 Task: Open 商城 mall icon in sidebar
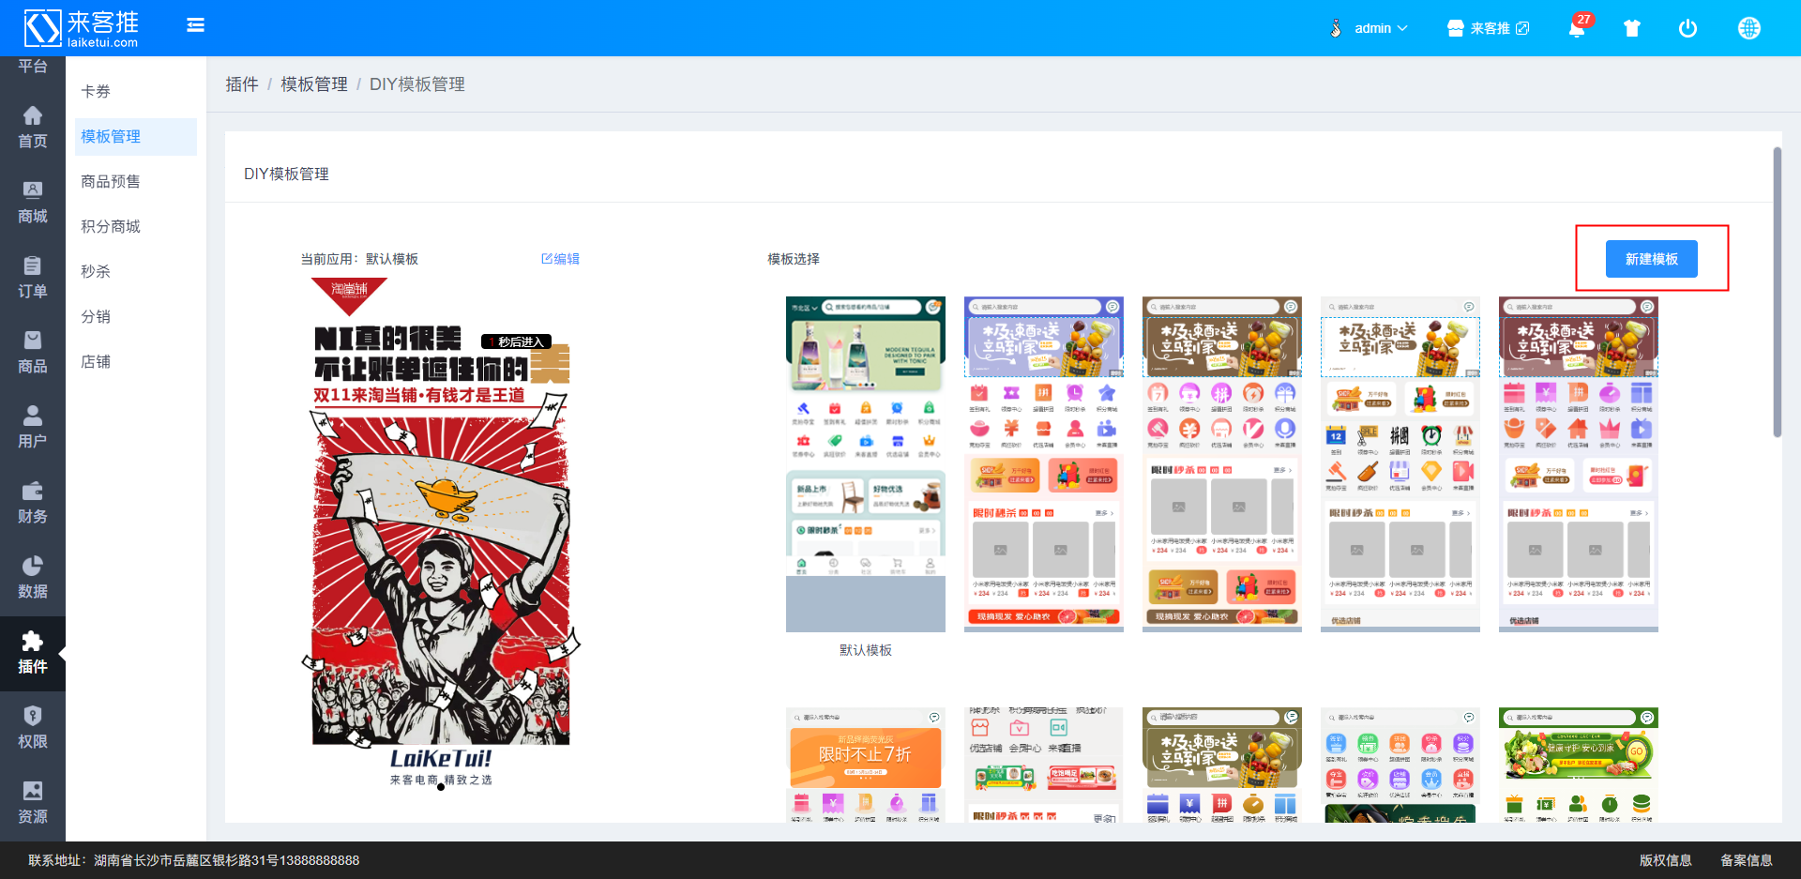pos(33,202)
